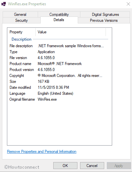Image resolution: width=132 pixels, height=172 pixels.
Task: Switch to the General tab
Action: click(x=20, y=15)
